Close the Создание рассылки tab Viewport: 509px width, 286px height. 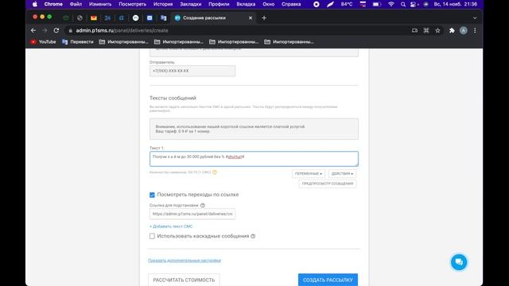coord(251,18)
